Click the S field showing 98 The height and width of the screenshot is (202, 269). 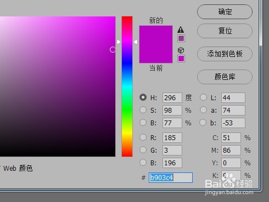tap(172, 110)
